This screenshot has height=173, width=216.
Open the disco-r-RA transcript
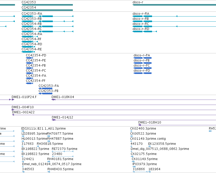point(141,14)
